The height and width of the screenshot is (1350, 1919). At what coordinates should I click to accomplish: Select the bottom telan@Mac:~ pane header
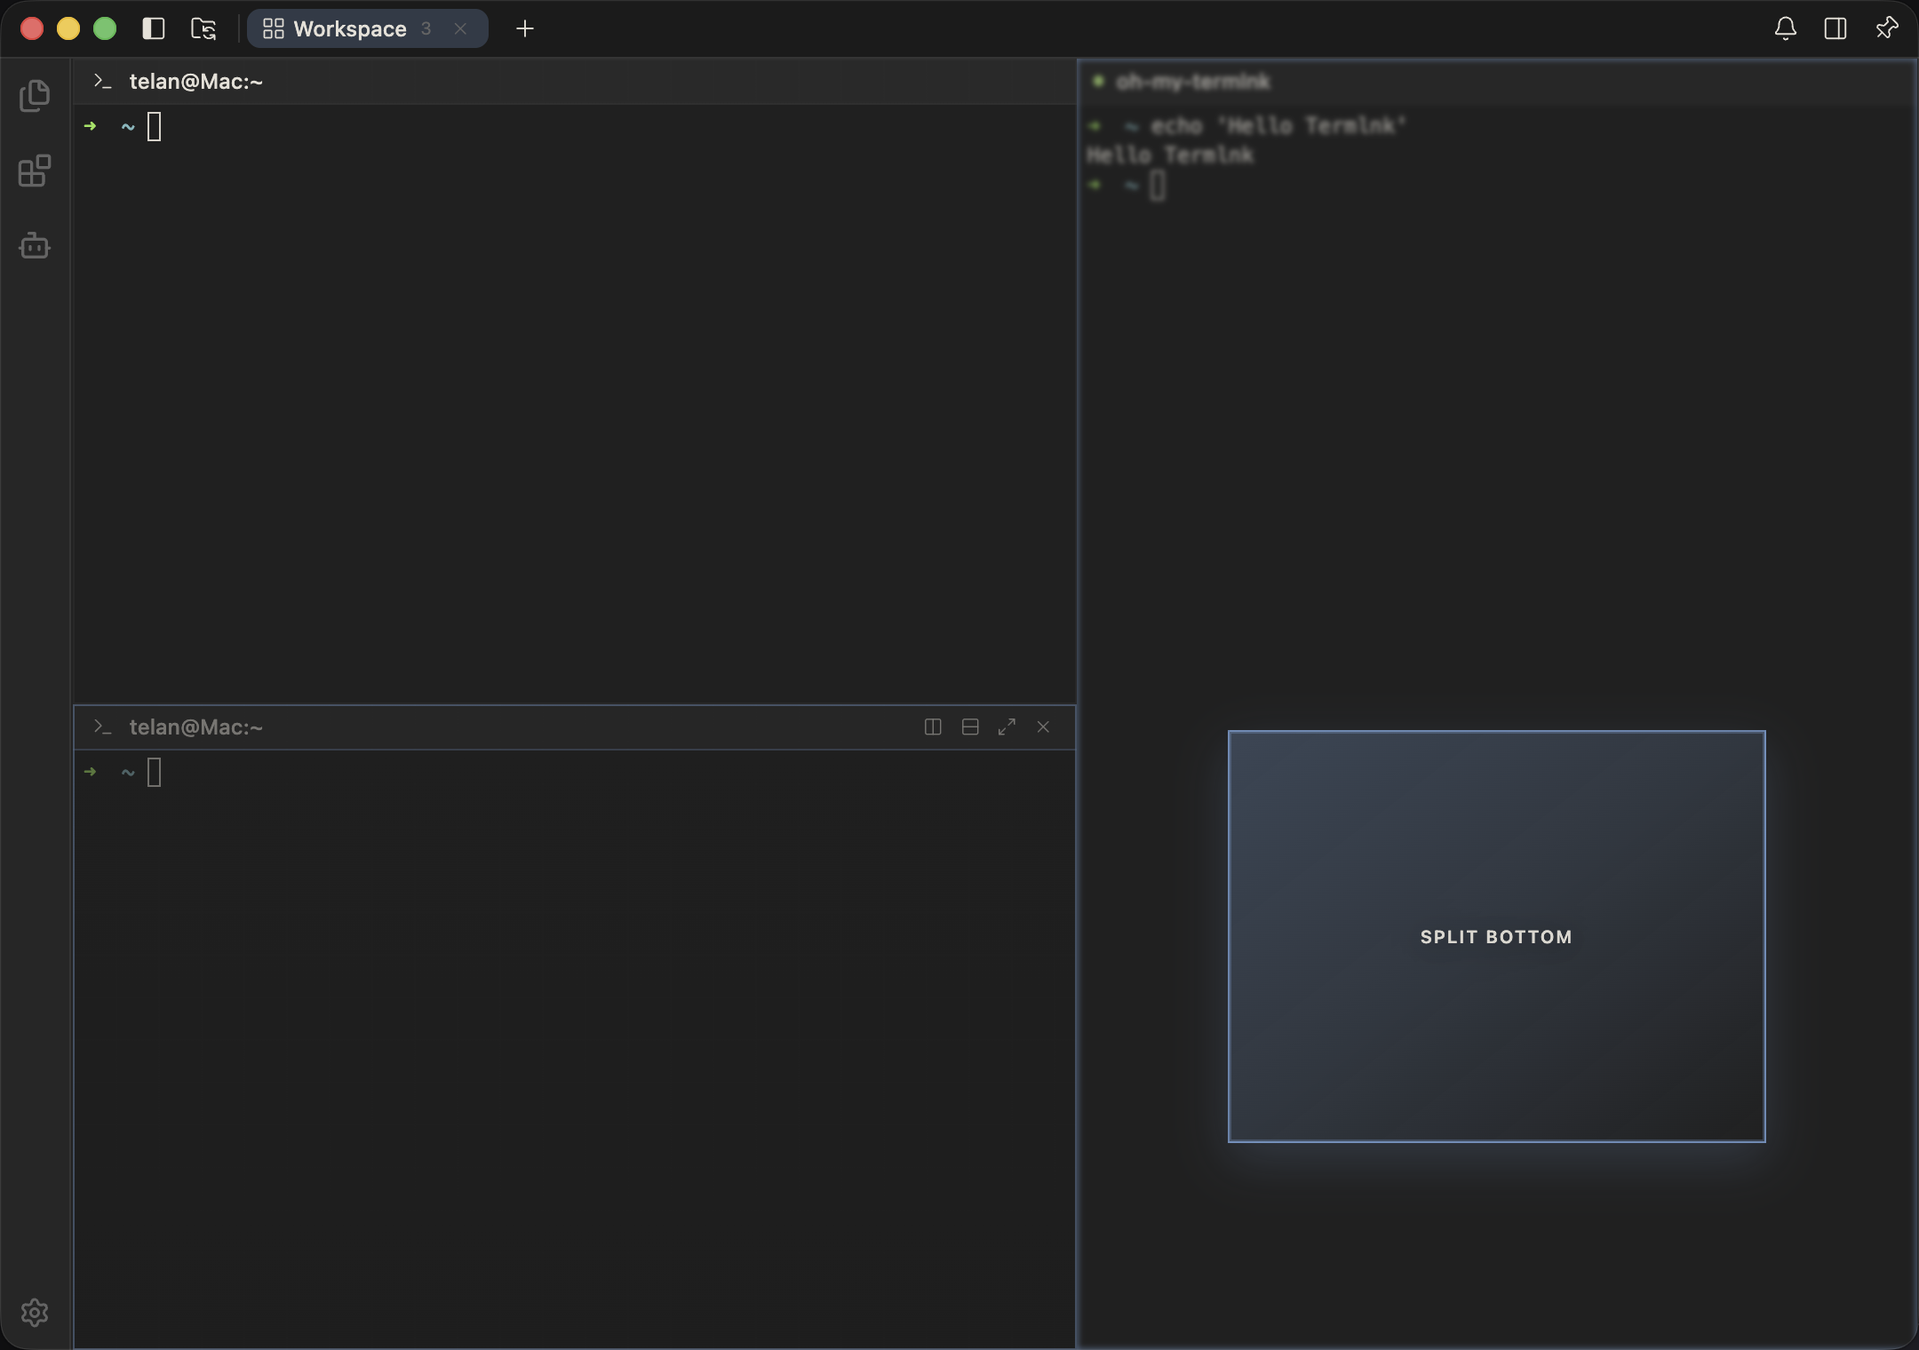coord(574,727)
